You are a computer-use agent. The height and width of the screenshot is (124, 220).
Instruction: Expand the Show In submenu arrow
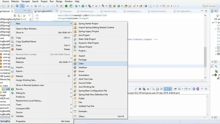[x=71, y=33]
